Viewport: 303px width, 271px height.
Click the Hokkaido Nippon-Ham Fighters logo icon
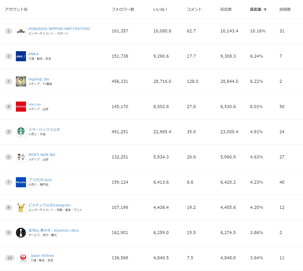click(x=21, y=31)
